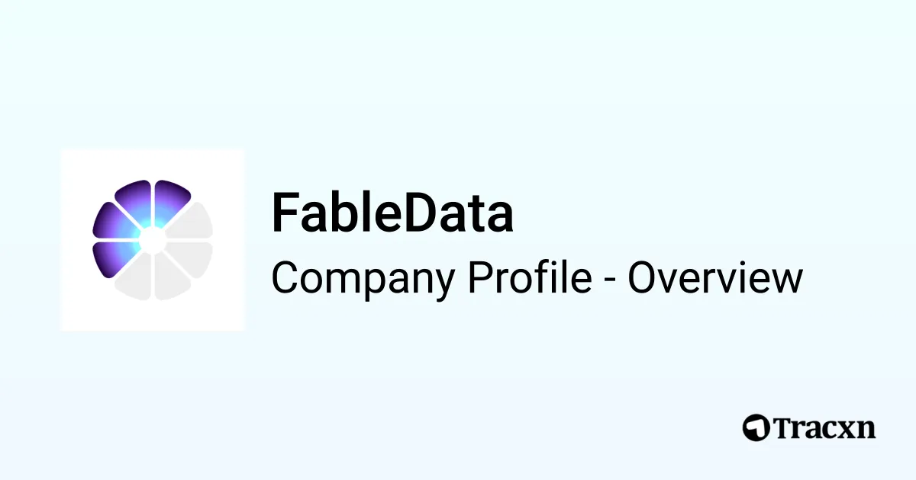Image resolution: width=916 pixels, height=480 pixels.
Task: Click the Tracxn round logo icon
Action: click(755, 427)
